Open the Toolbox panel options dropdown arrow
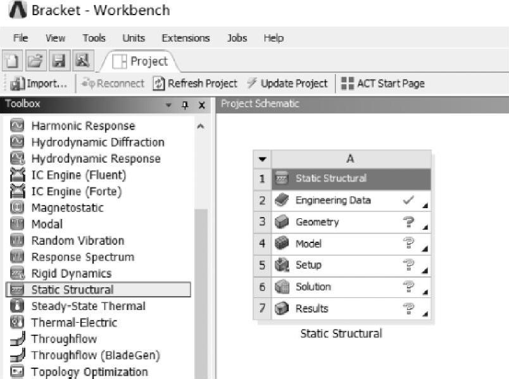 168,105
